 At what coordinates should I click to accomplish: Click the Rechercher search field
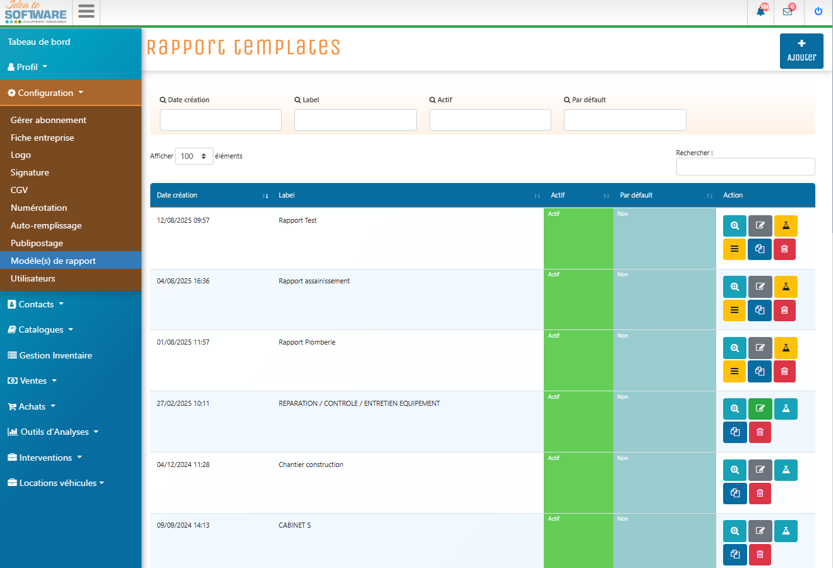click(745, 167)
